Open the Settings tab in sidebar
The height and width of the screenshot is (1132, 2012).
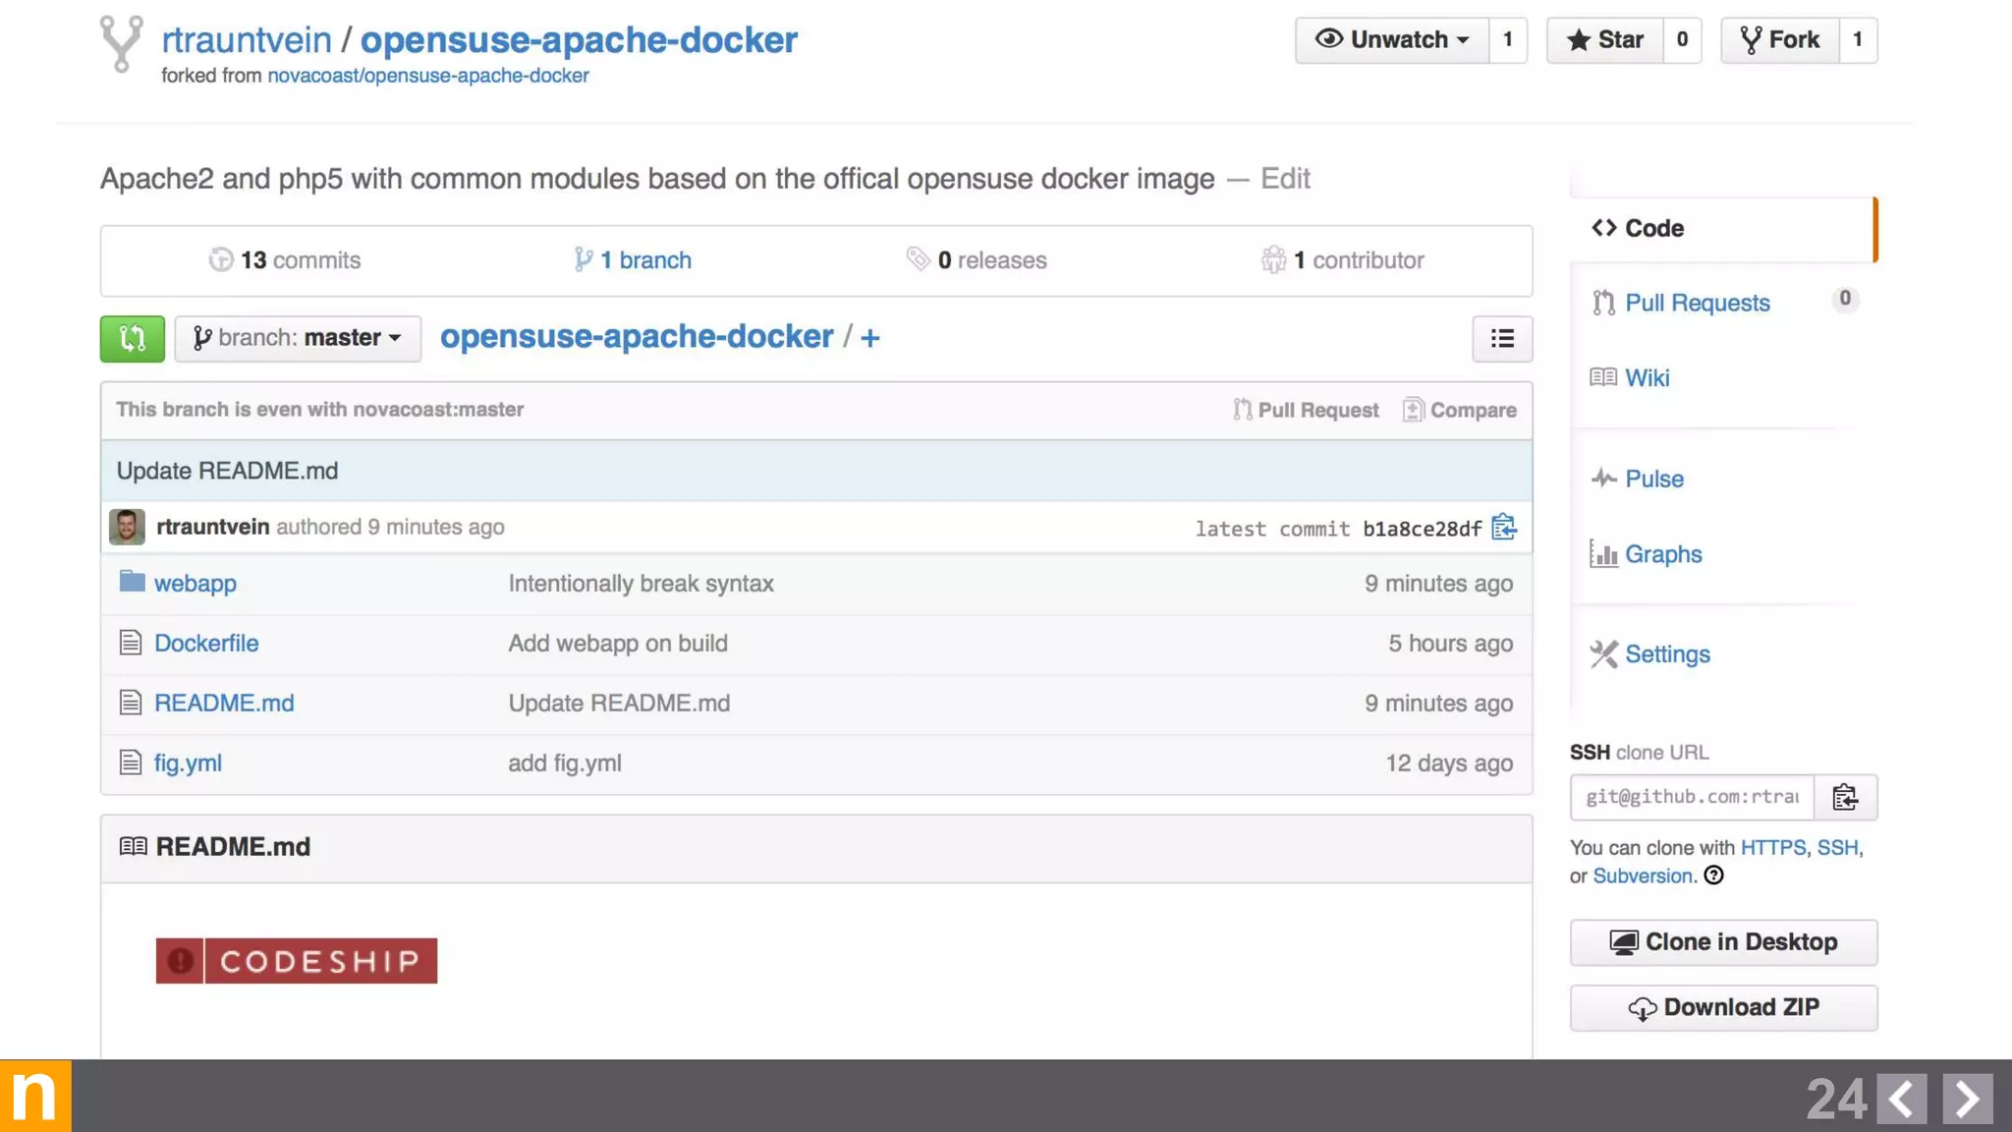1666,654
